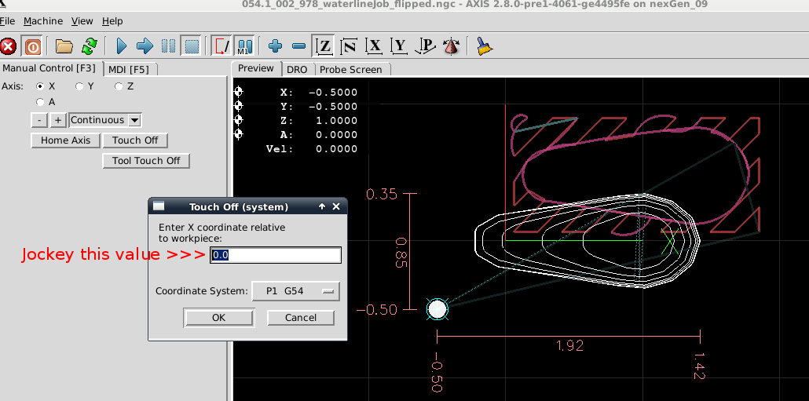Select the Z axis radio button
The image size is (809, 401).
(119, 86)
